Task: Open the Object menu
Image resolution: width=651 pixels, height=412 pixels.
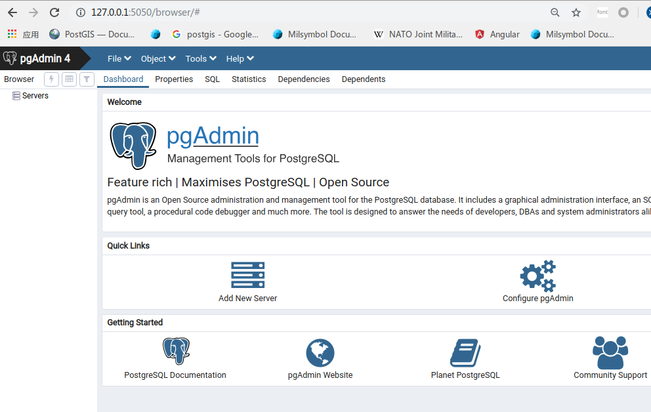Action: (x=158, y=58)
